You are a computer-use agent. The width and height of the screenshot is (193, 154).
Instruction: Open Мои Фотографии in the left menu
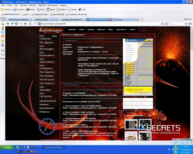click(x=47, y=47)
